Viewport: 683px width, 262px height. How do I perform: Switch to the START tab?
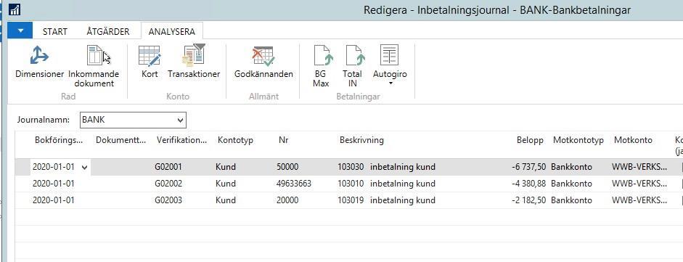(55, 32)
